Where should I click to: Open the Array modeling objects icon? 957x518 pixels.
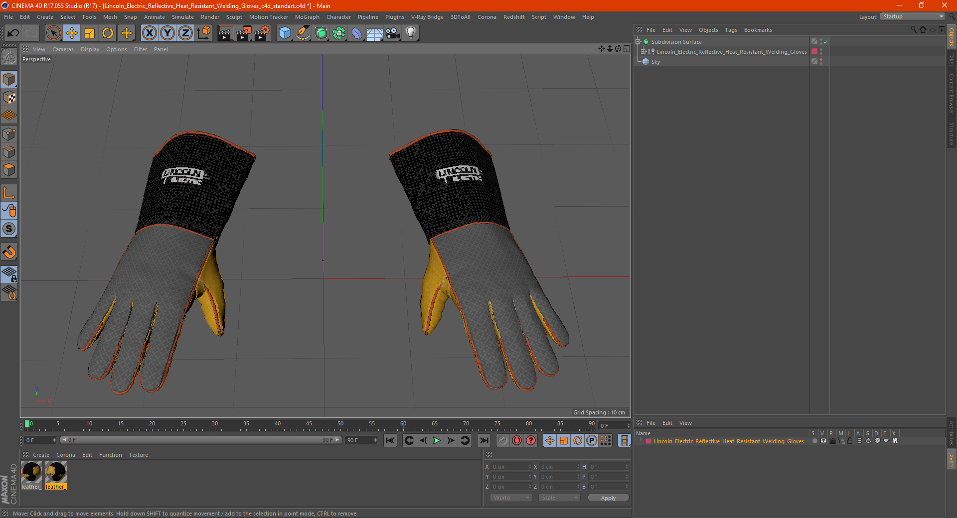click(x=339, y=33)
